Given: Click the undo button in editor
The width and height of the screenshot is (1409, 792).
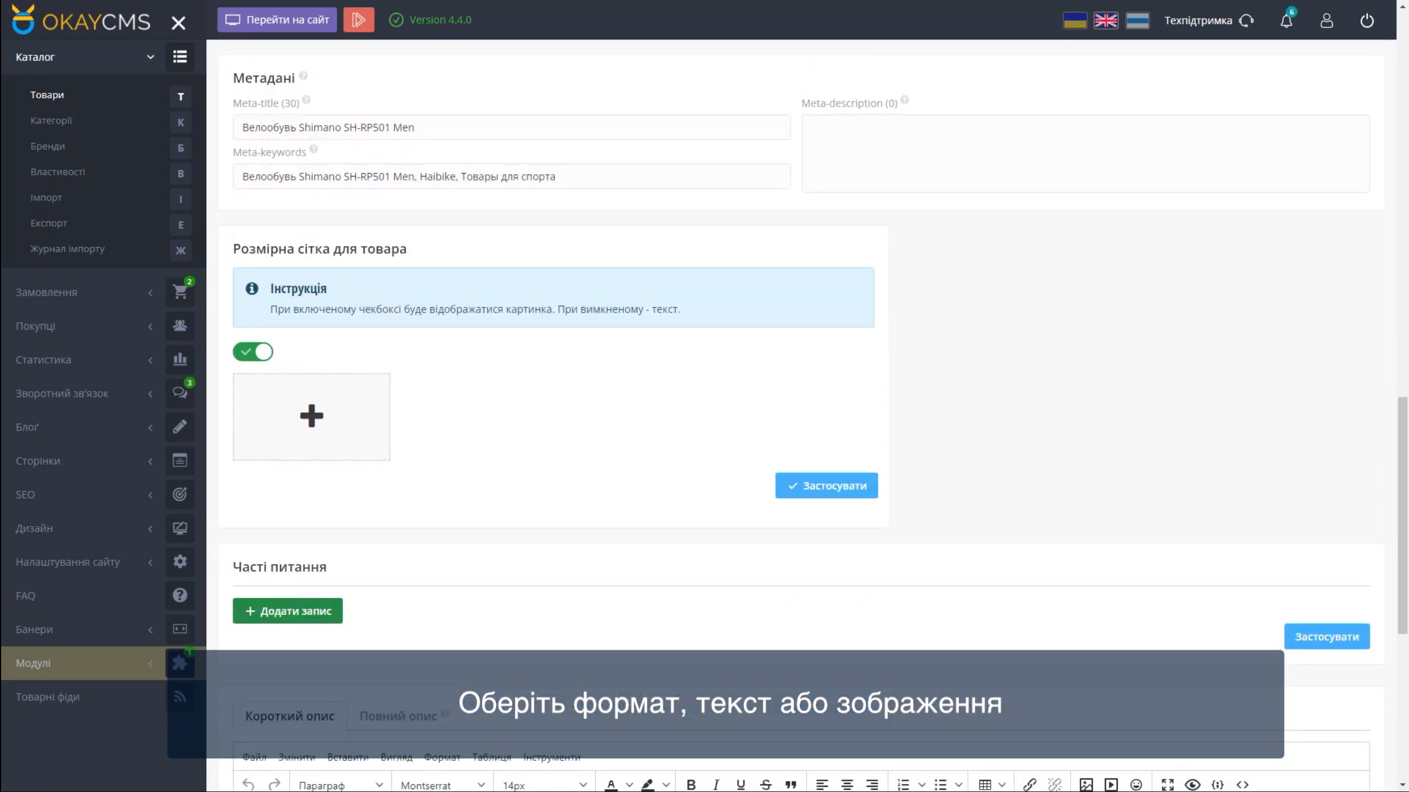Looking at the screenshot, I should 248,785.
